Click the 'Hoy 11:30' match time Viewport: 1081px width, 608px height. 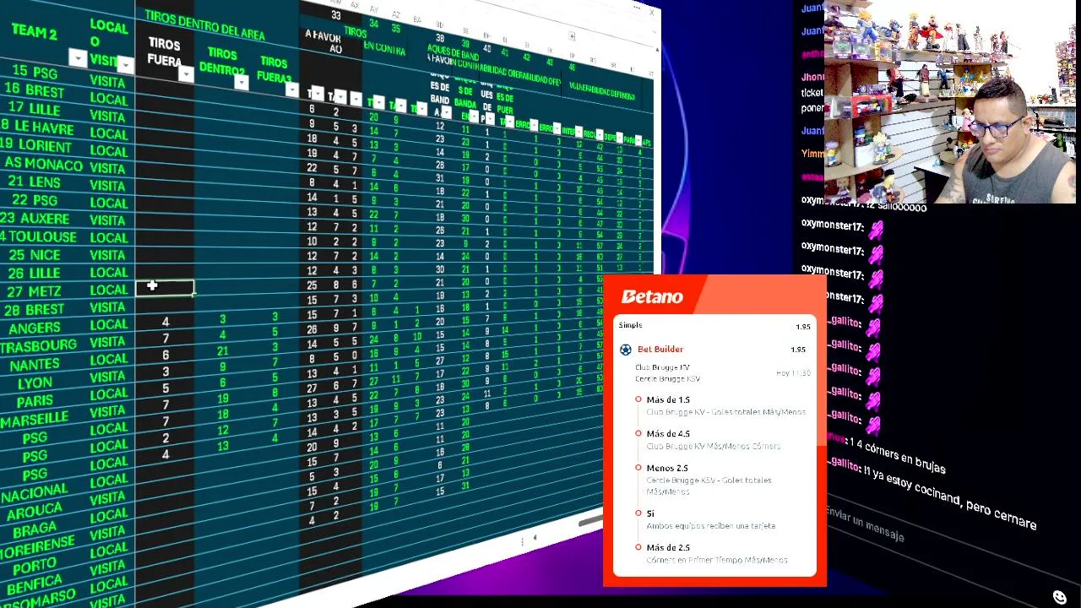pyautogui.click(x=793, y=373)
